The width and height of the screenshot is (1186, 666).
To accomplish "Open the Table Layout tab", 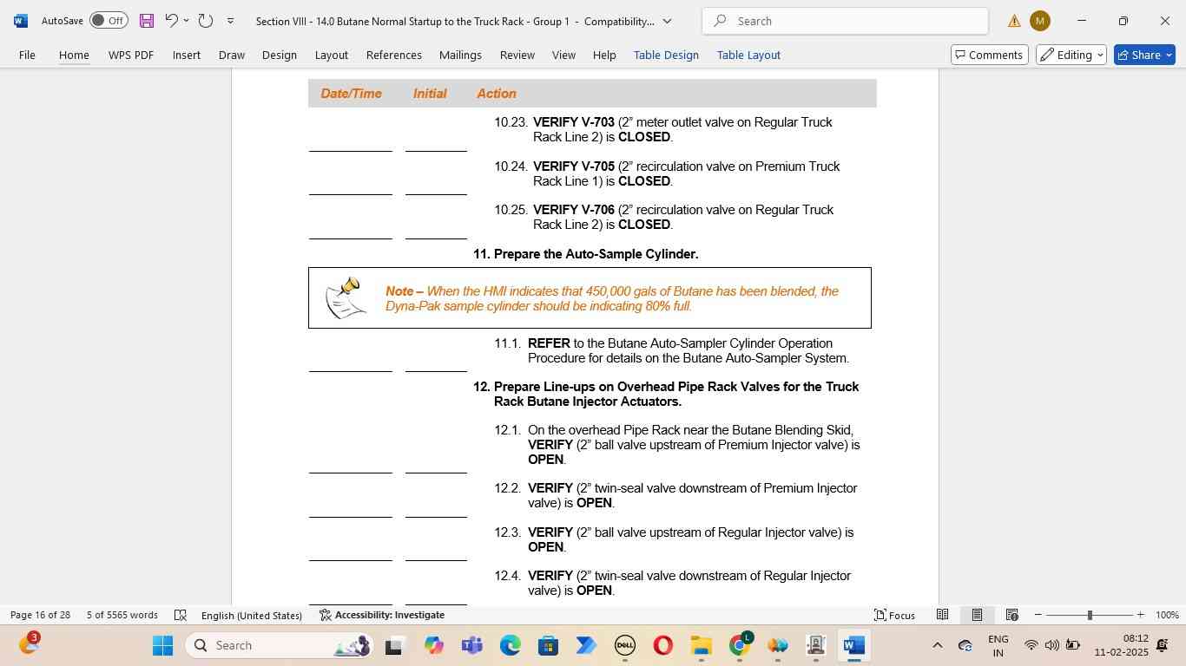I will pyautogui.click(x=748, y=55).
